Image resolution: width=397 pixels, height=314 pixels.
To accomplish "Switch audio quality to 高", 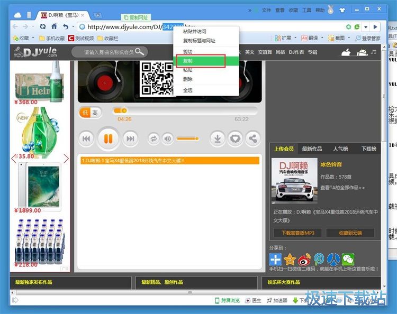I will pos(95,113).
